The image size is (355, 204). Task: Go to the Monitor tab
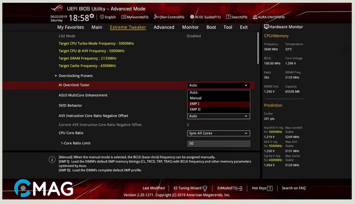click(x=190, y=27)
